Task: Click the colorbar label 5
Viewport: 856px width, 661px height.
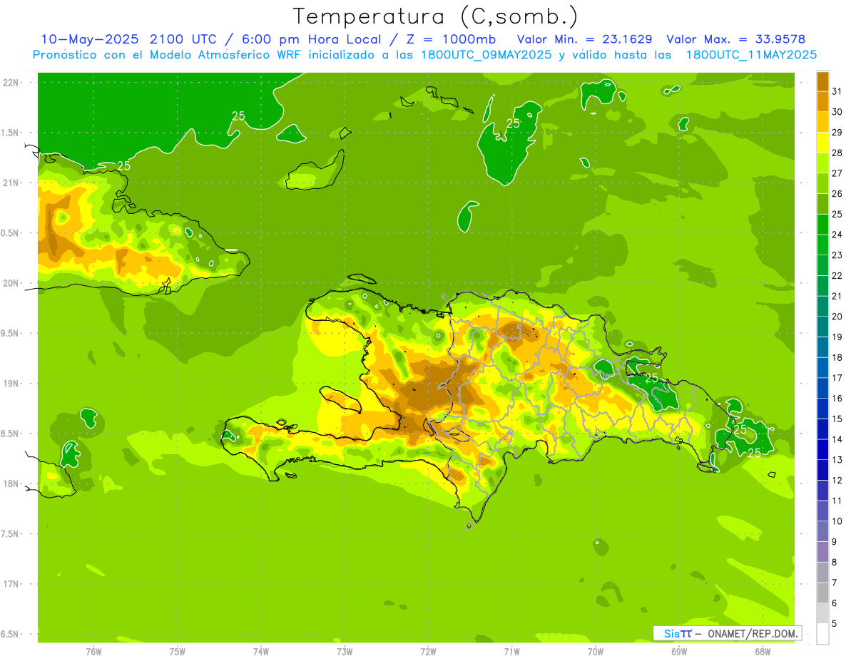Action: [835, 623]
